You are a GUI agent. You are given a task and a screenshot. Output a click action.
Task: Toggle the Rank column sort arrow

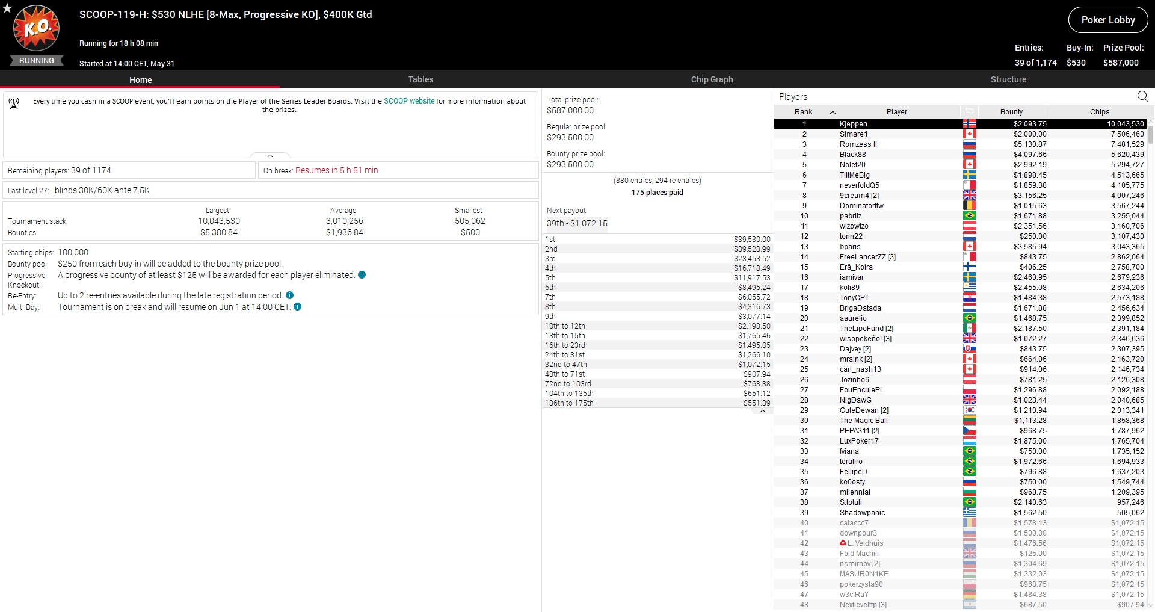point(833,113)
